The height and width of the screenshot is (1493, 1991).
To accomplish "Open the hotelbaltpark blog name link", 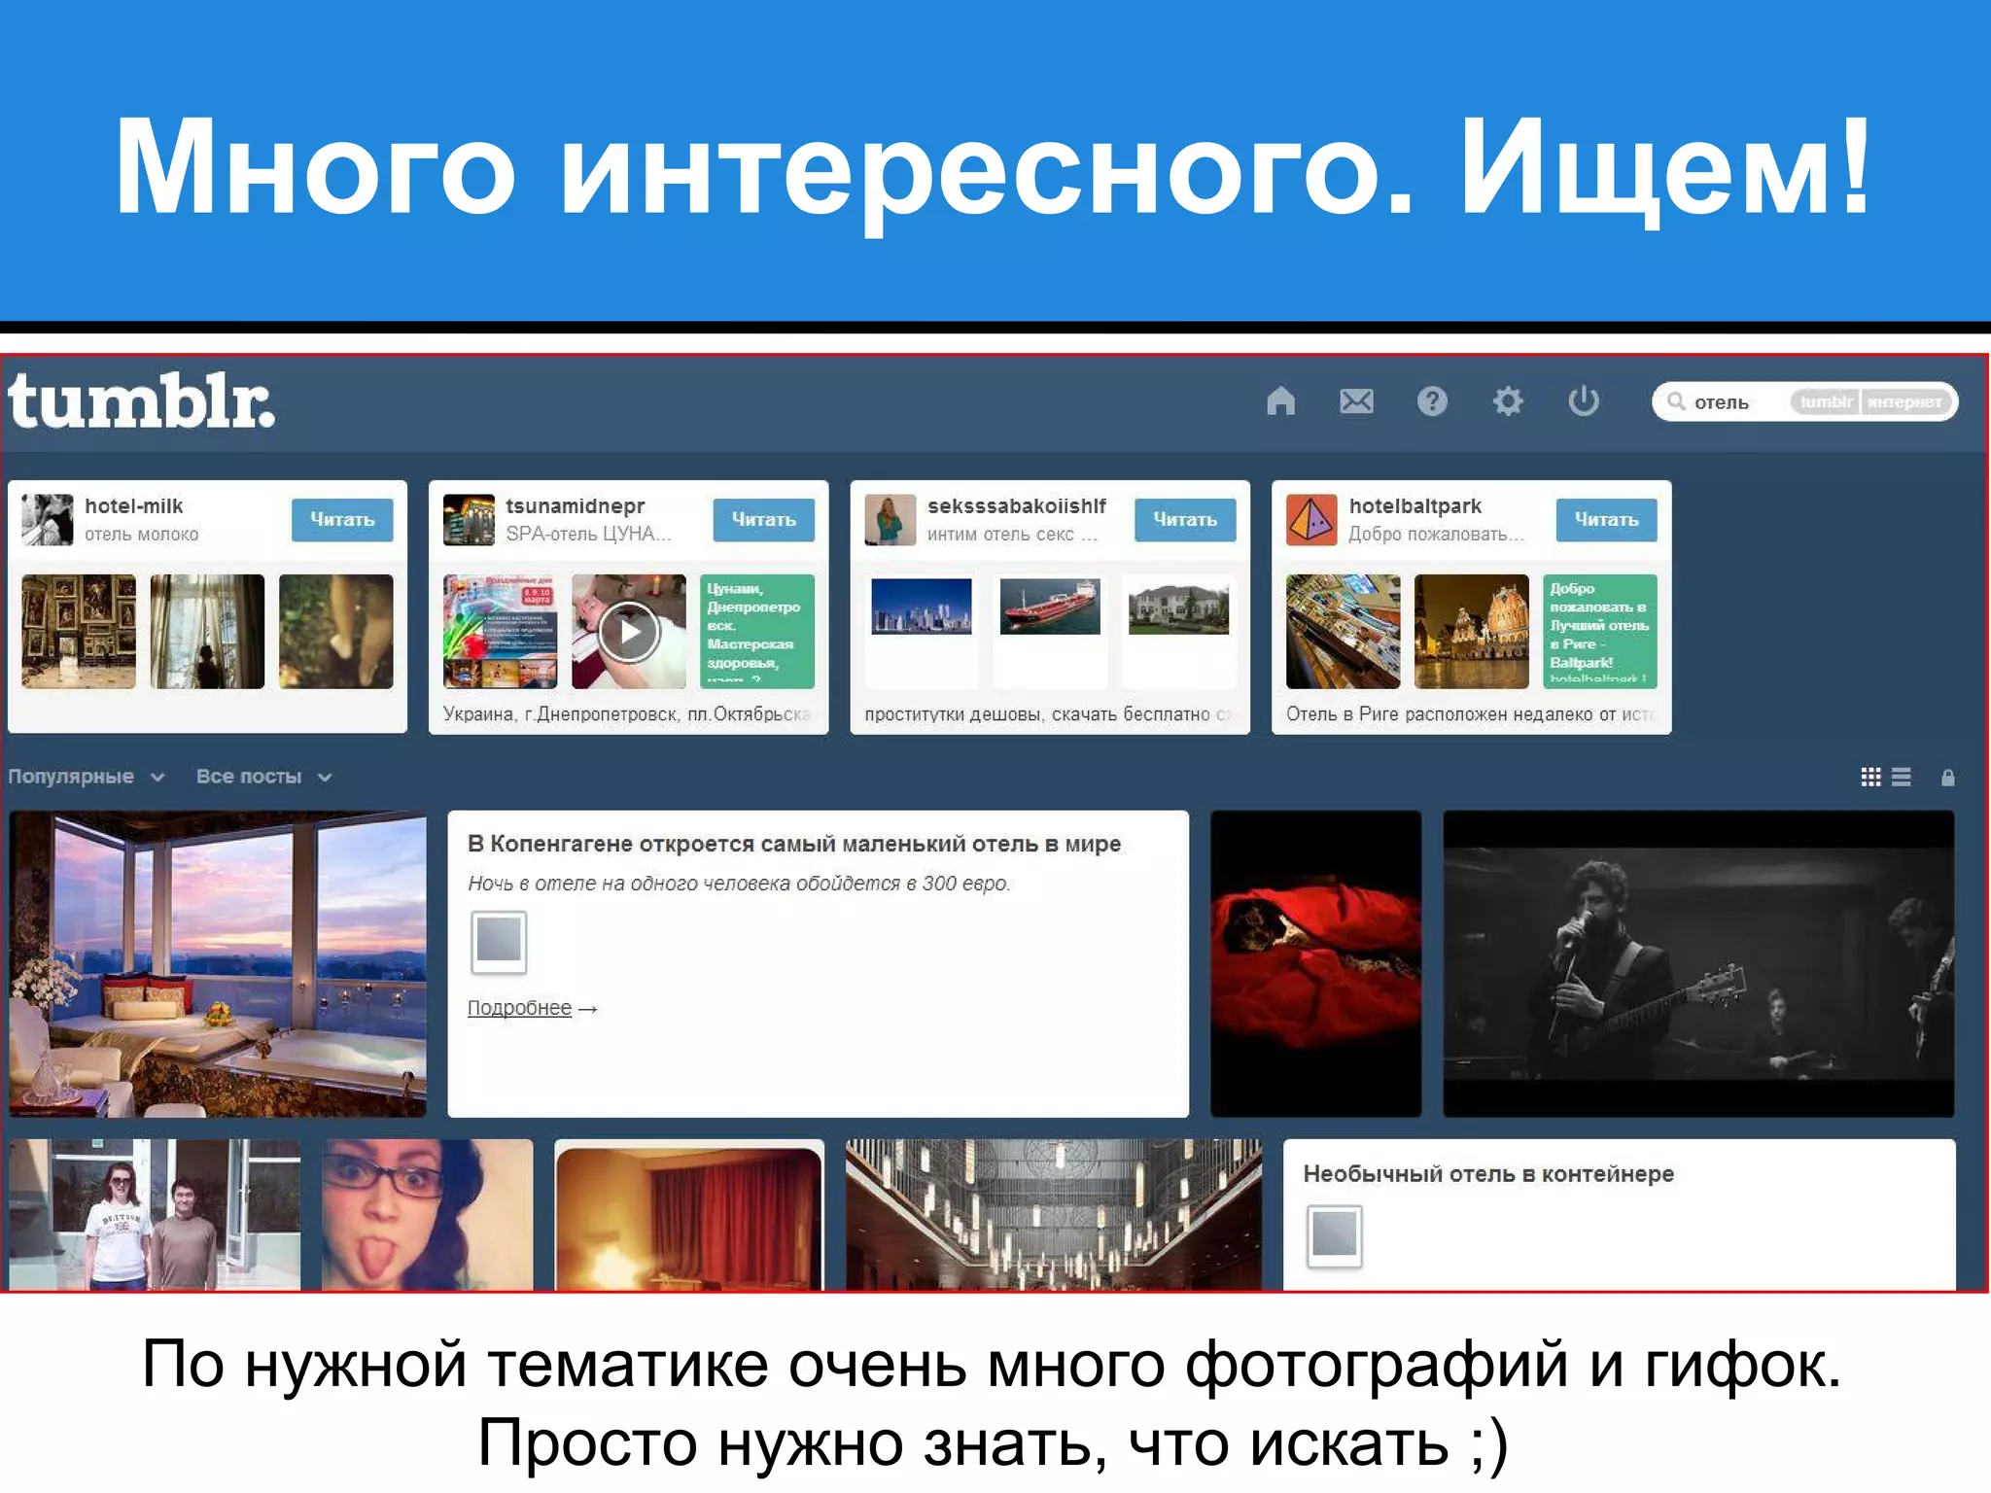I will point(1415,505).
